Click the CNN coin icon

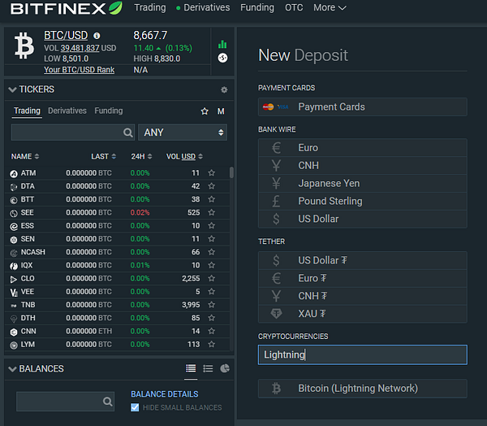(14, 332)
